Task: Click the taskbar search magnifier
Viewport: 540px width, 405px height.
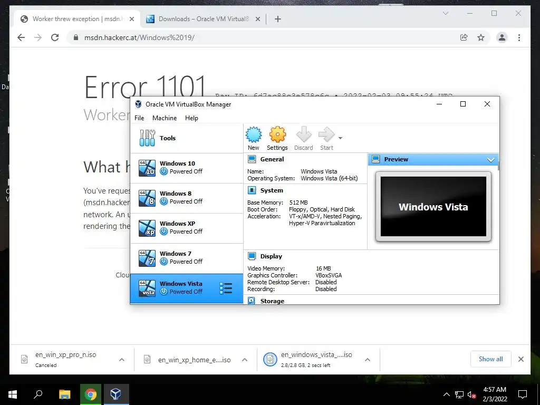Action: pos(38,394)
